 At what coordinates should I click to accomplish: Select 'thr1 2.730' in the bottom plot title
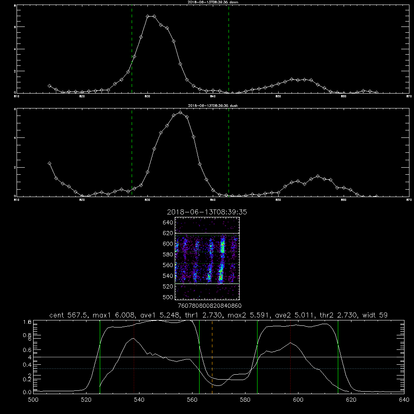tap(203, 315)
